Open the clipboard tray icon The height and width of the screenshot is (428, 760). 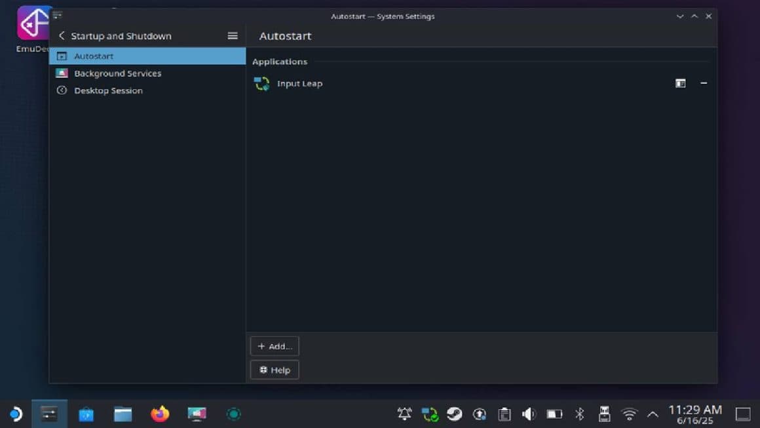504,414
